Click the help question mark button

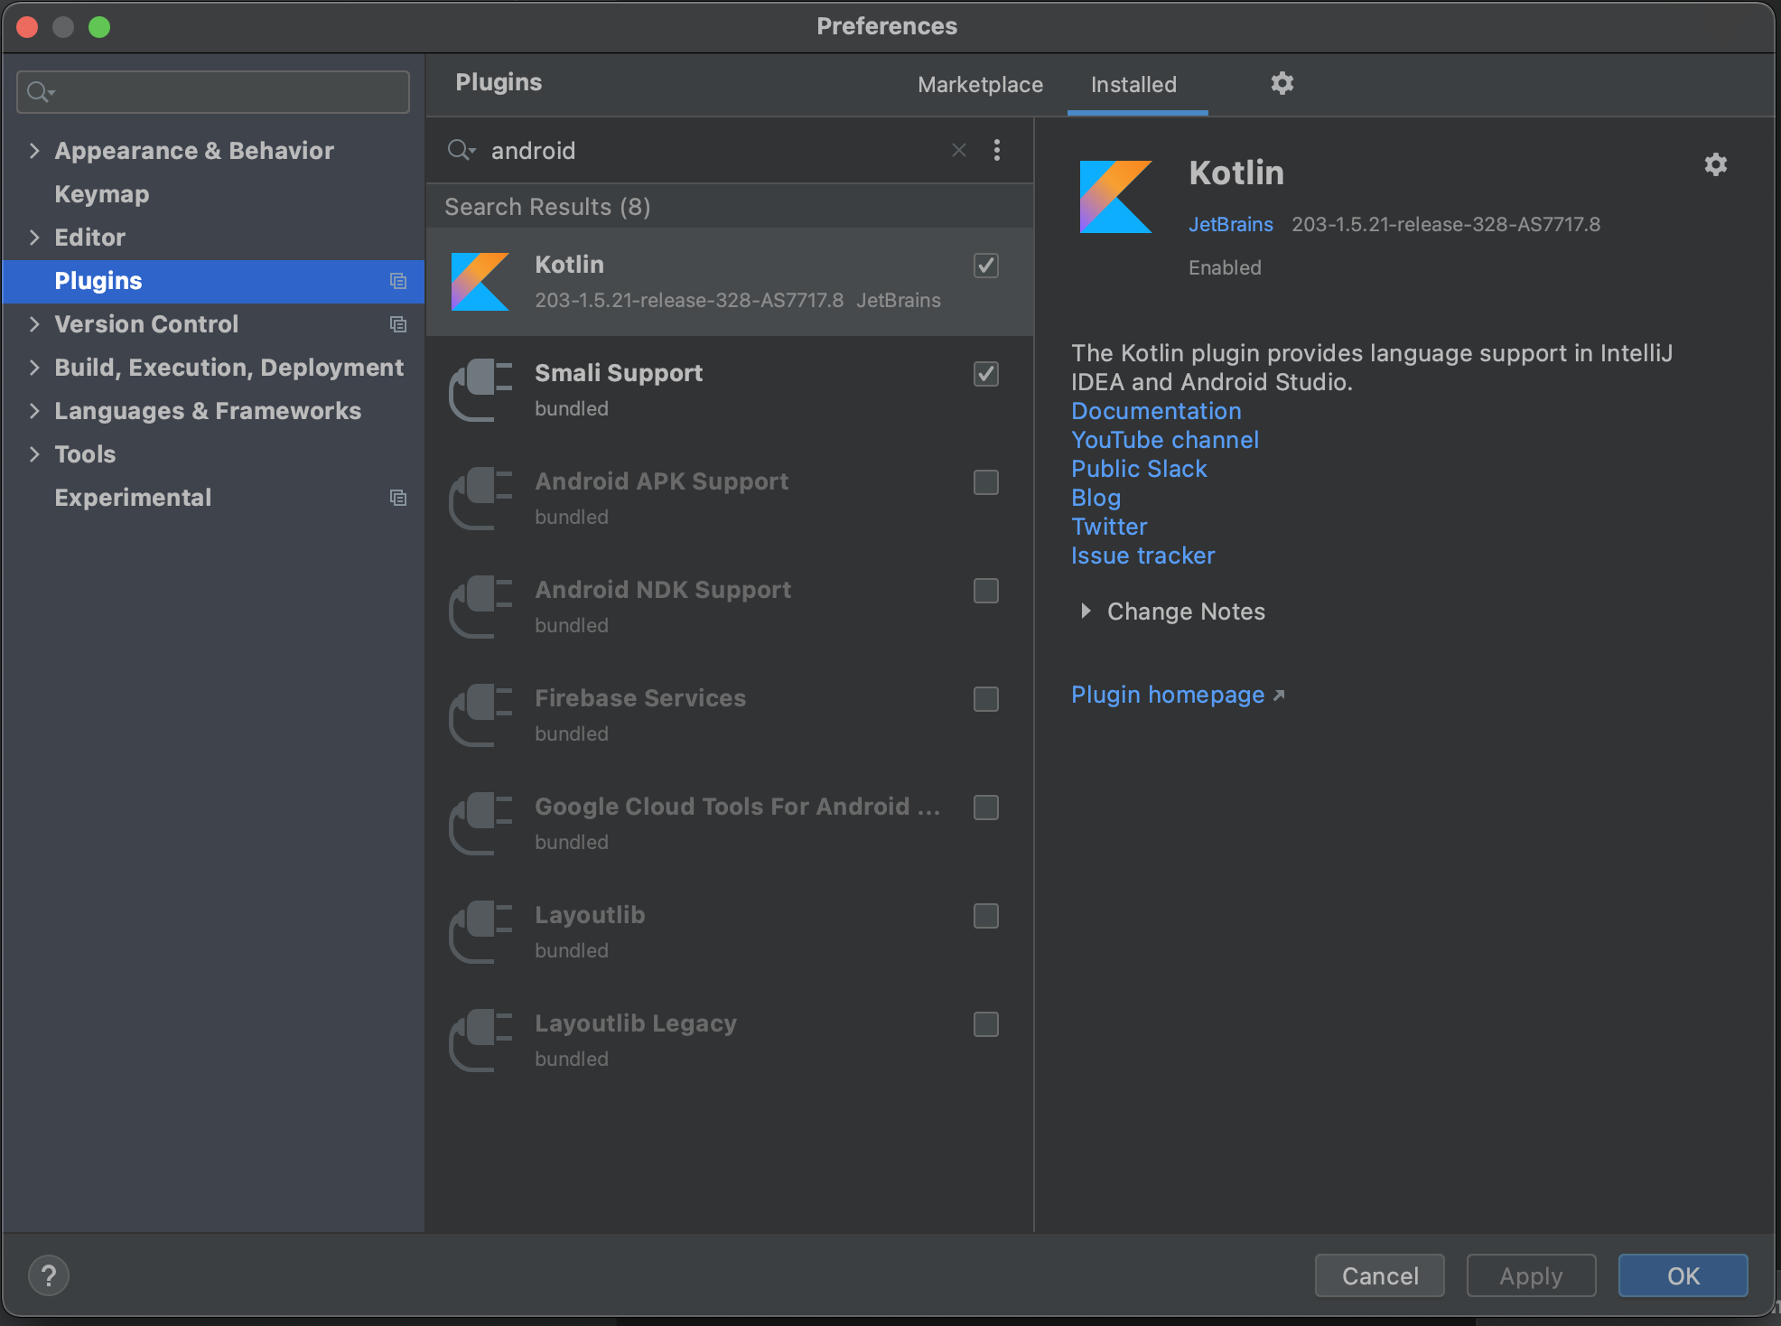(x=49, y=1275)
